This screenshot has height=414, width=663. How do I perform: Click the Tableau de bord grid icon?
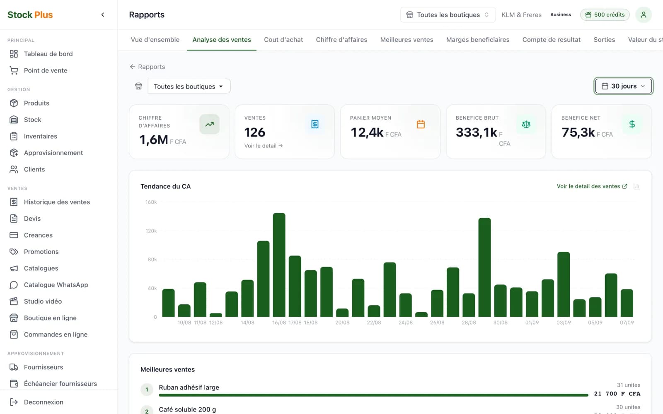[x=14, y=54]
